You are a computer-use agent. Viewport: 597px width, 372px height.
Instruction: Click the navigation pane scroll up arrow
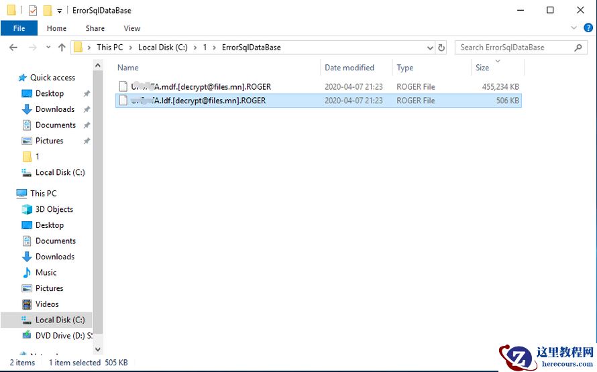click(98, 66)
